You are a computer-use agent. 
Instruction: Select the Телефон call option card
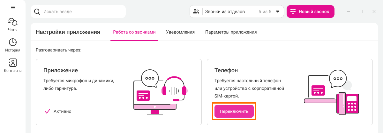290,92
